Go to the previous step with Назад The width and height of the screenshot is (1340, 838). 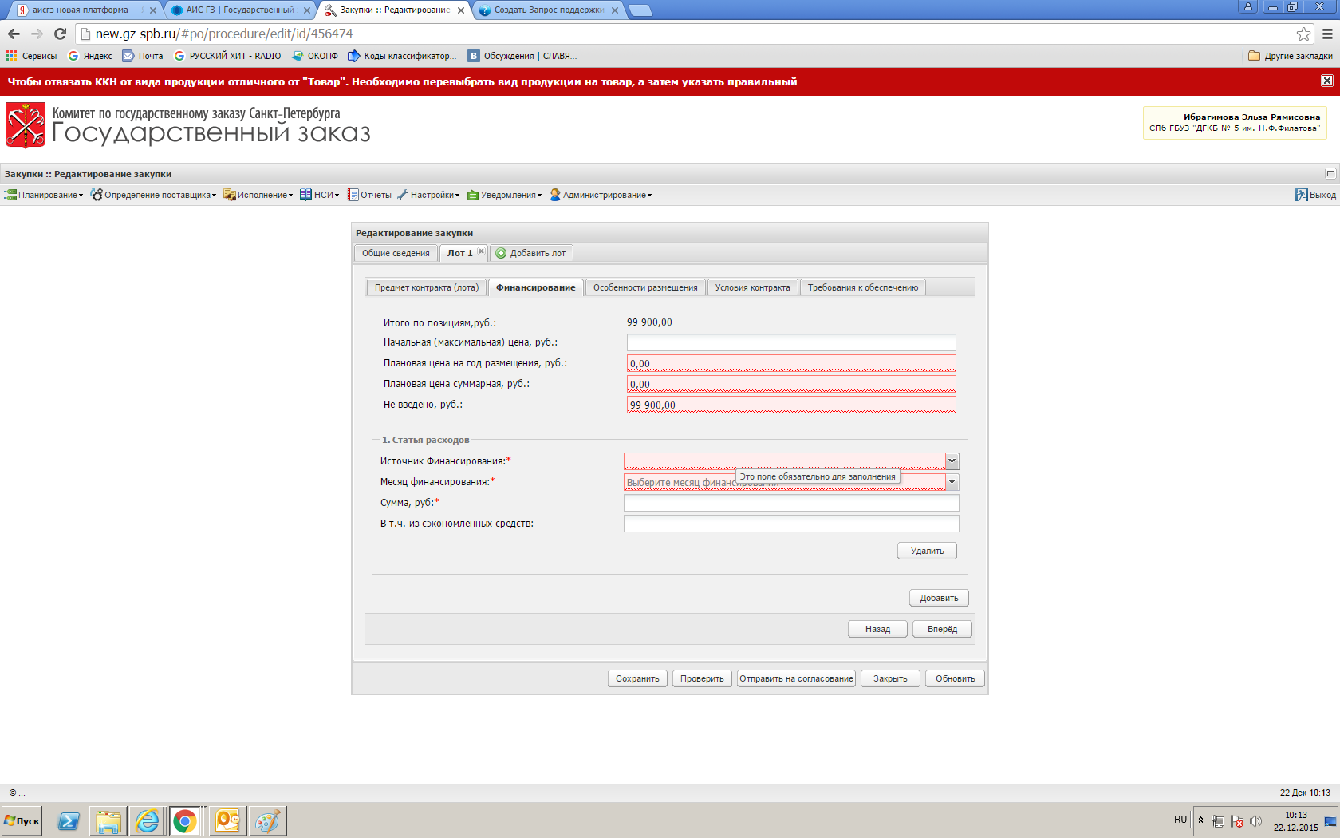click(877, 629)
